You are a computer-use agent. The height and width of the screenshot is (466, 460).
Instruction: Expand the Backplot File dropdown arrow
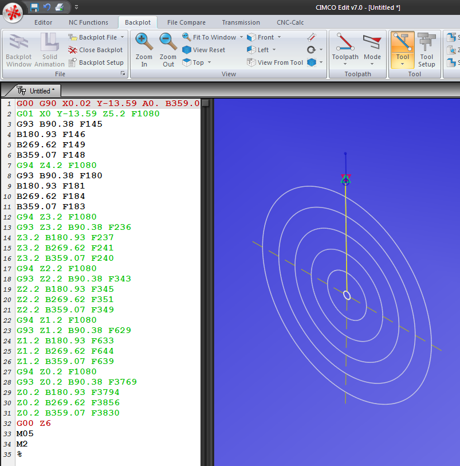click(x=123, y=37)
